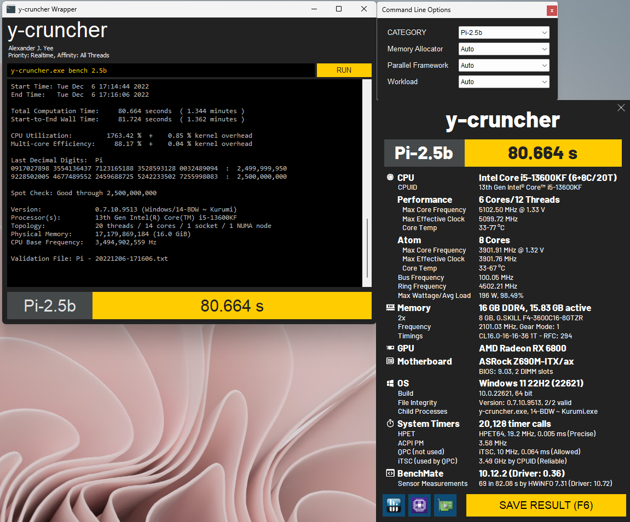630x522 pixels.
Task: Click the Priority: Realtime, Affinity text
Action: click(x=59, y=55)
